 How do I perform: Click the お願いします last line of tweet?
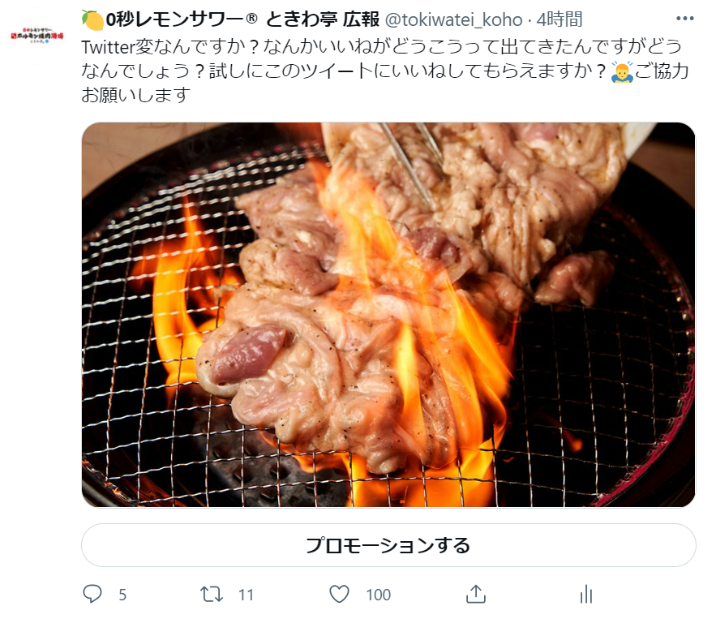[x=136, y=95]
